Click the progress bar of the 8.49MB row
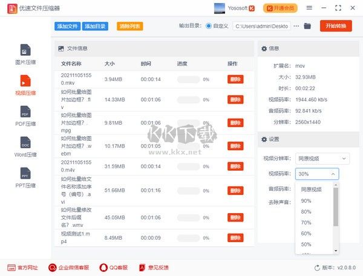This screenshot has width=363, height=276. click(188, 238)
